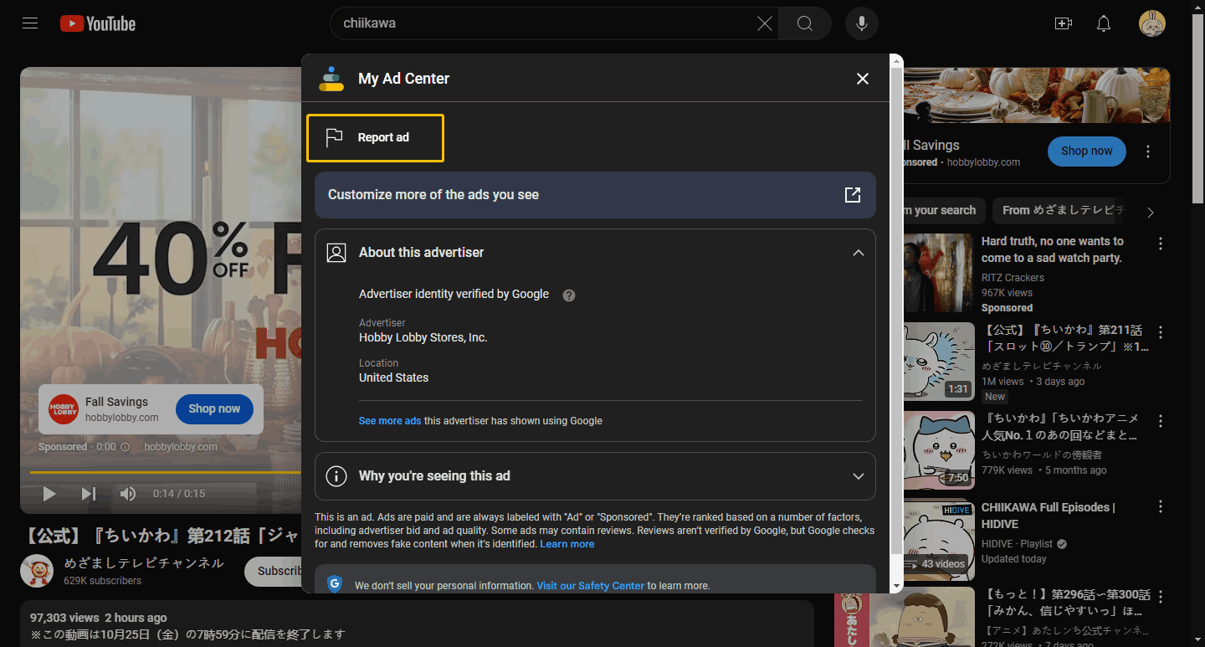Open options for the 人気No.1 video
The height and width of the screenshot is (647, 1205).
1161,420
